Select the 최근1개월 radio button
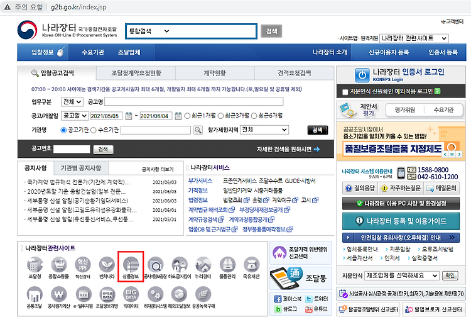Viewport: 471px width, 322px height. (187, 116)
